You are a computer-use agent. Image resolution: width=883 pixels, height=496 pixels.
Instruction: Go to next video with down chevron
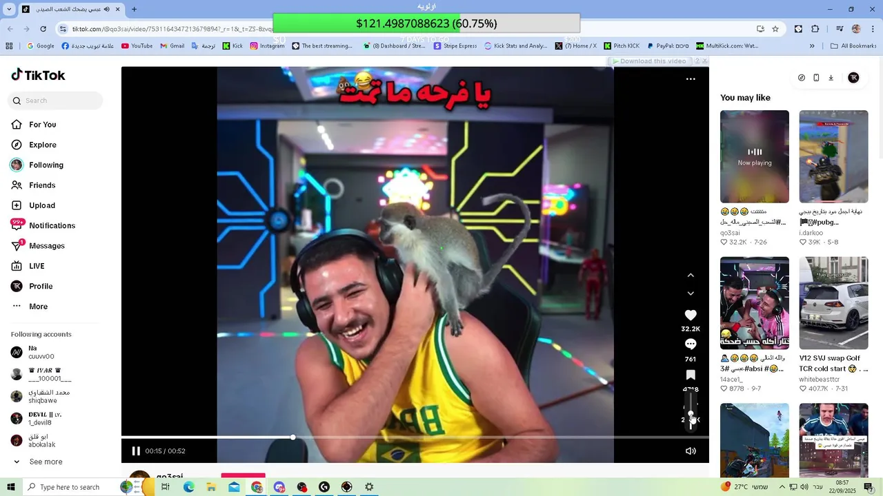point(691,293)
